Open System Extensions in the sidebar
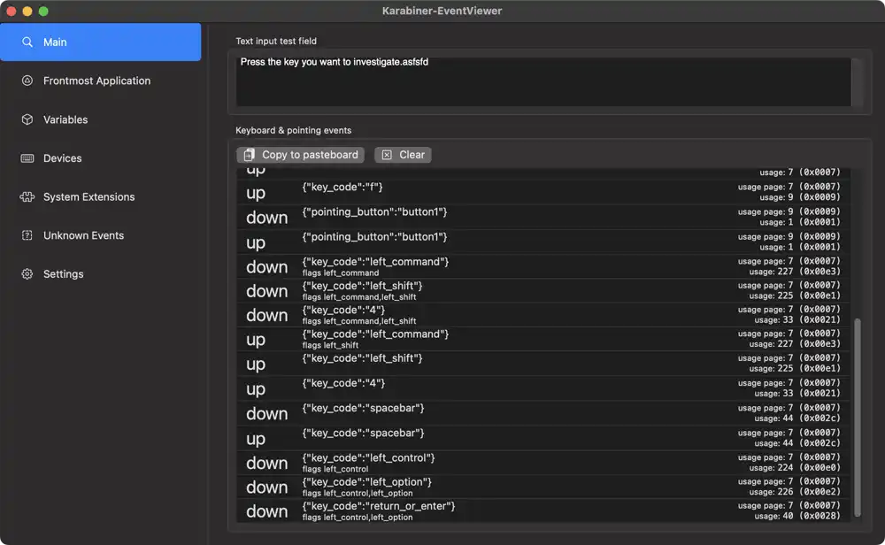The image size is (885, 545). click(88, 197)
